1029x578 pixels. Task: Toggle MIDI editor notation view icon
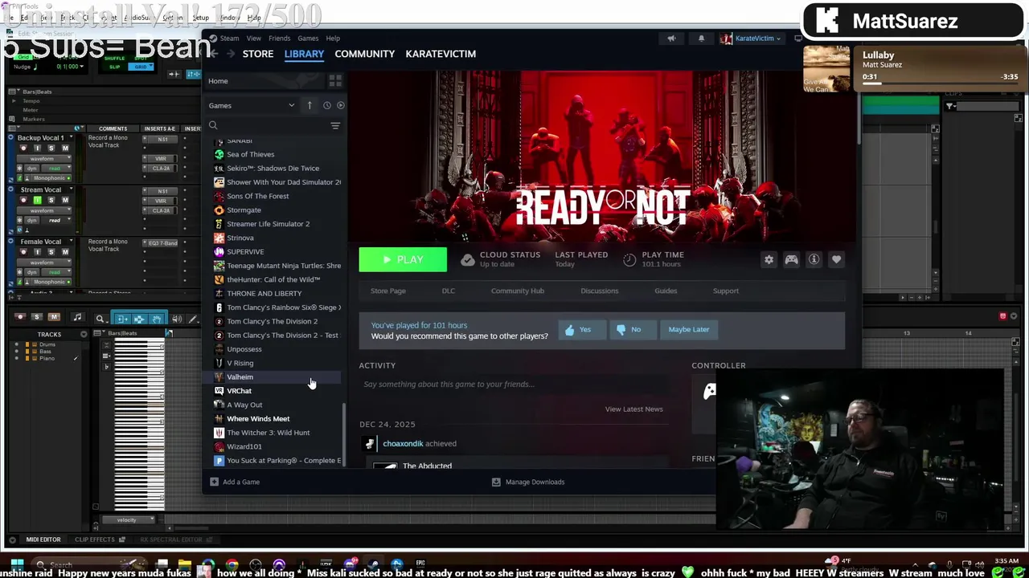[77, 318]
